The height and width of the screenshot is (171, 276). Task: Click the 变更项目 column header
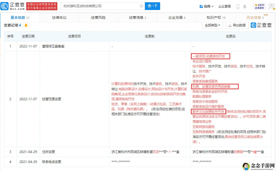75,36
